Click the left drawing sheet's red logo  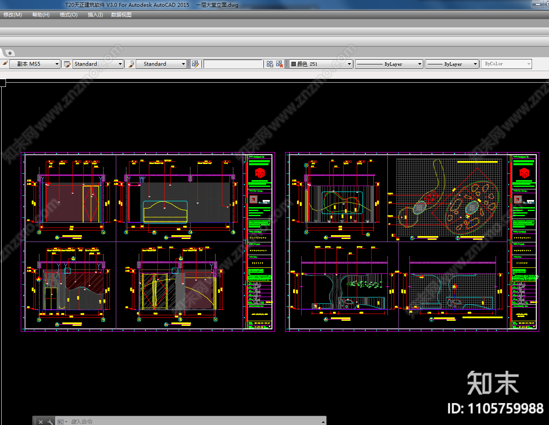point(260,173)
